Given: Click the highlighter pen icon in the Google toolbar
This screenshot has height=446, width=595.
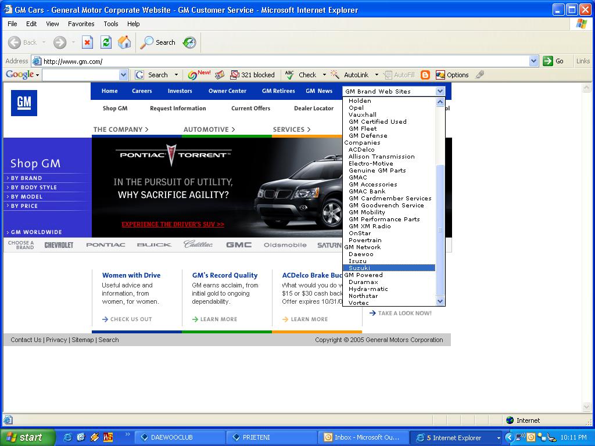Looking at the screenshot, I should [x=480, y=75].
